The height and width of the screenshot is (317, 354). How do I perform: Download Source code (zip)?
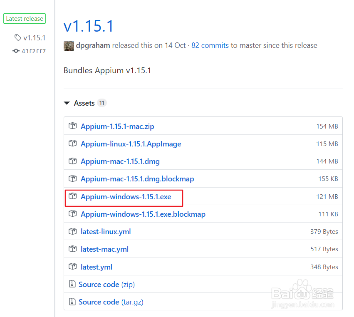tap(106, 285)
